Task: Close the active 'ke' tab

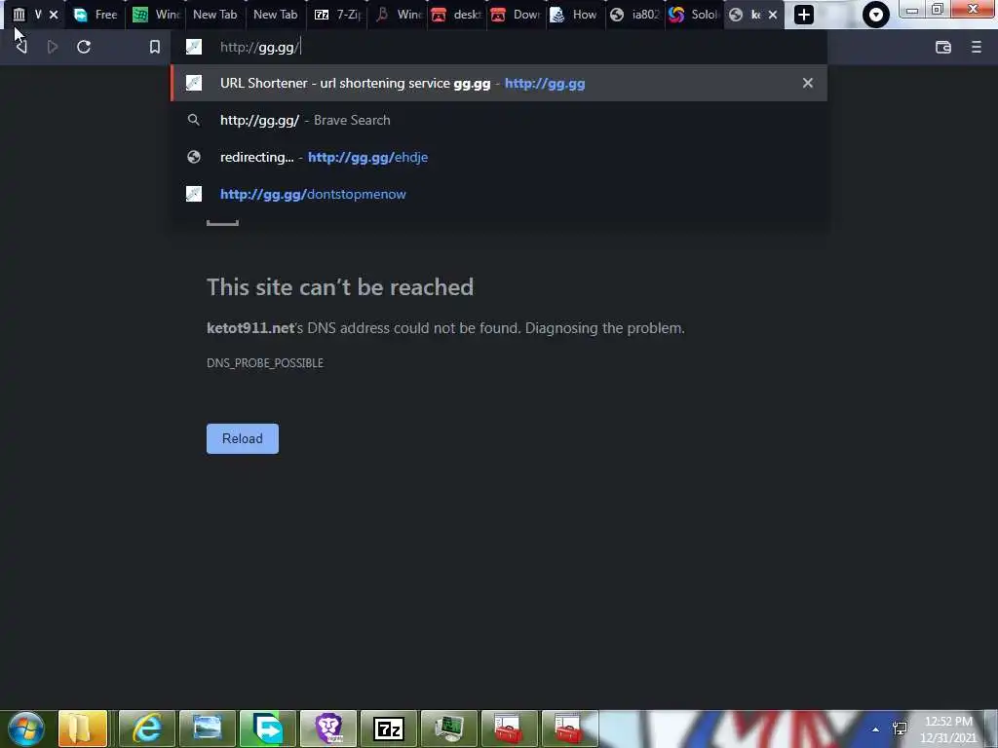Action: point(773,15)
